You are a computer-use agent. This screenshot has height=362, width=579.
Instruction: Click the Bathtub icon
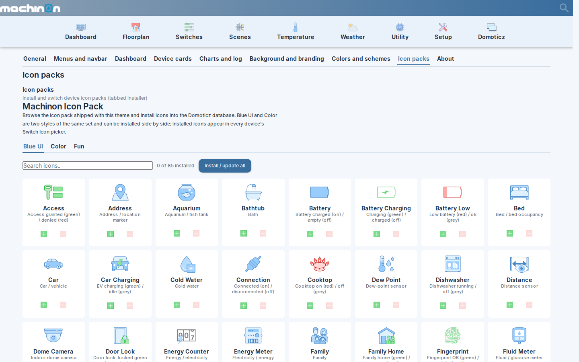253,192
